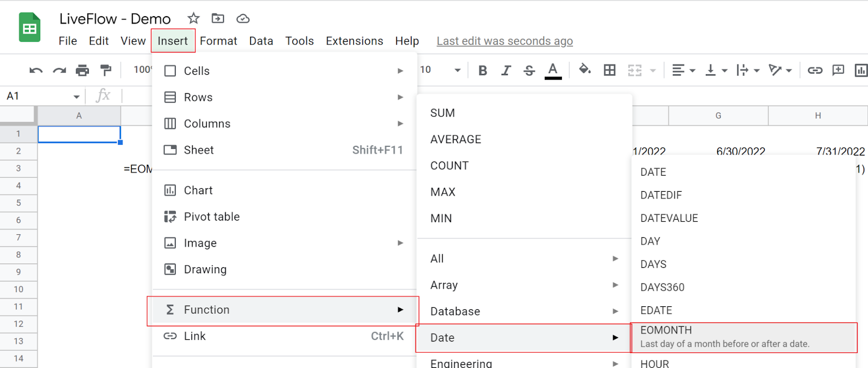Click the insert comment toolbar icon

(838, 70)
